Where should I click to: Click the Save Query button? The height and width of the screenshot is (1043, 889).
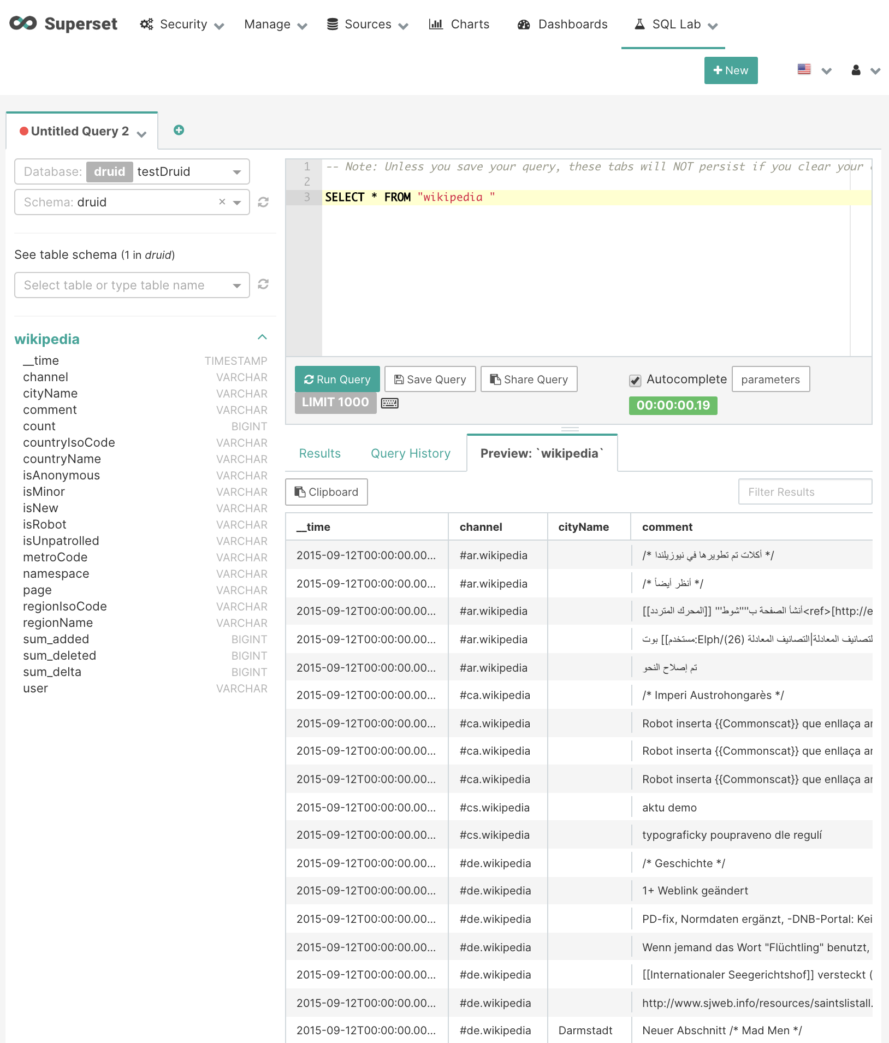(430, 379)
